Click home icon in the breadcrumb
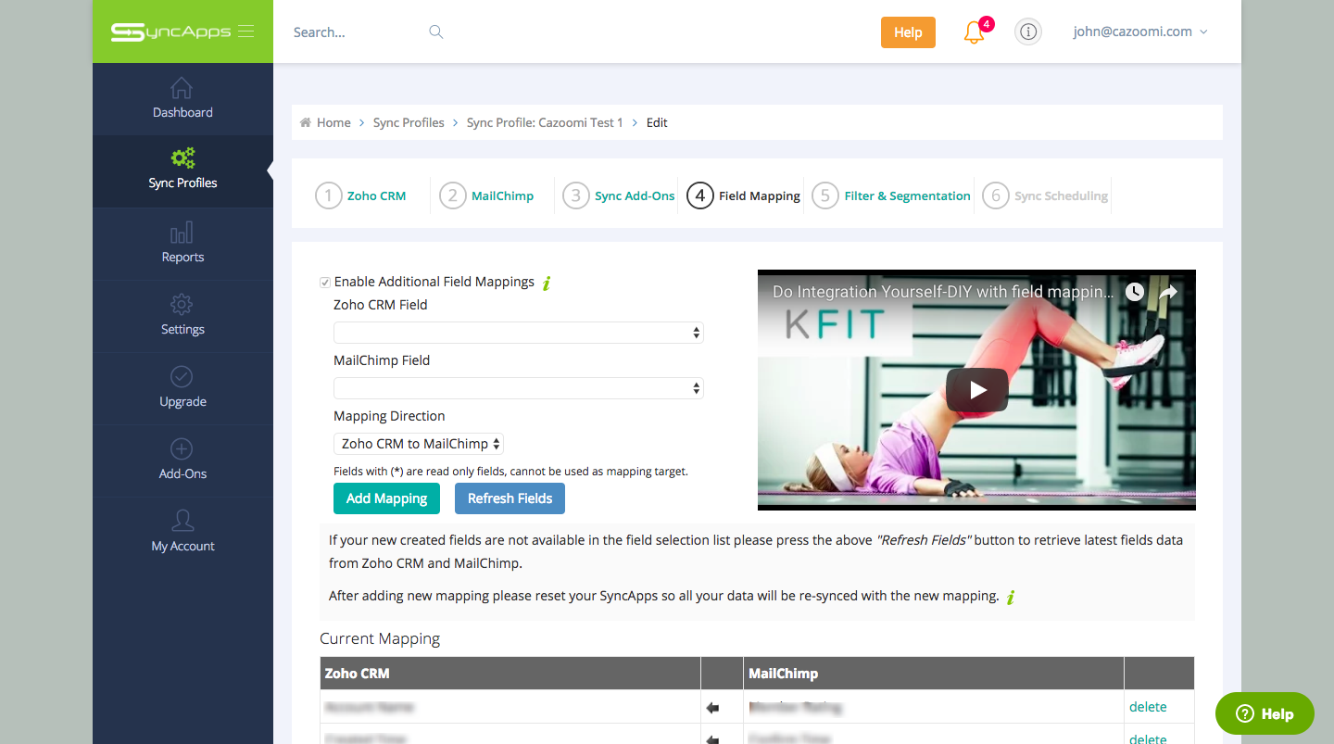The height and width of the screenshot is (744, 1334). pos(306,122)
